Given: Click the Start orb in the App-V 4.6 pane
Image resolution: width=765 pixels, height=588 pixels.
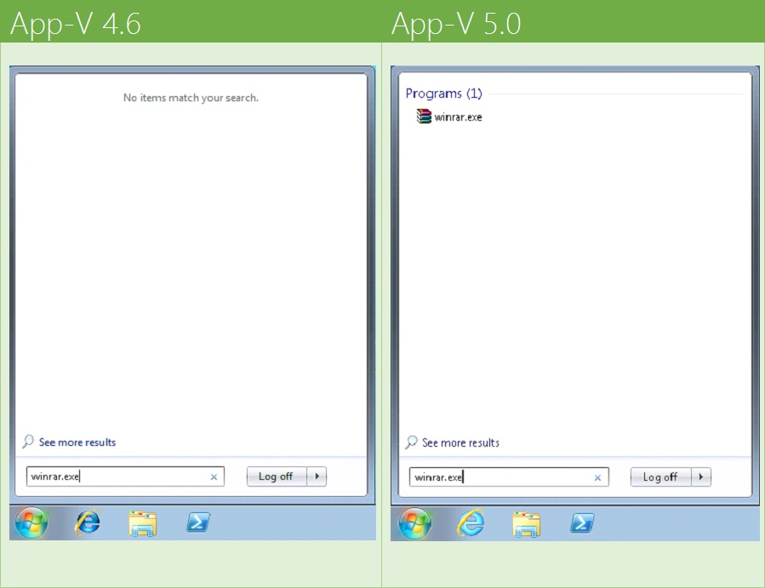Looking at the screenshot, I should coord(31,523).
